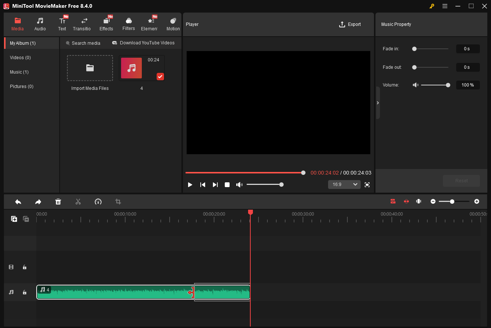Select the Filters panel
This screenshot has width=491, height=328.
click(128, 24)
